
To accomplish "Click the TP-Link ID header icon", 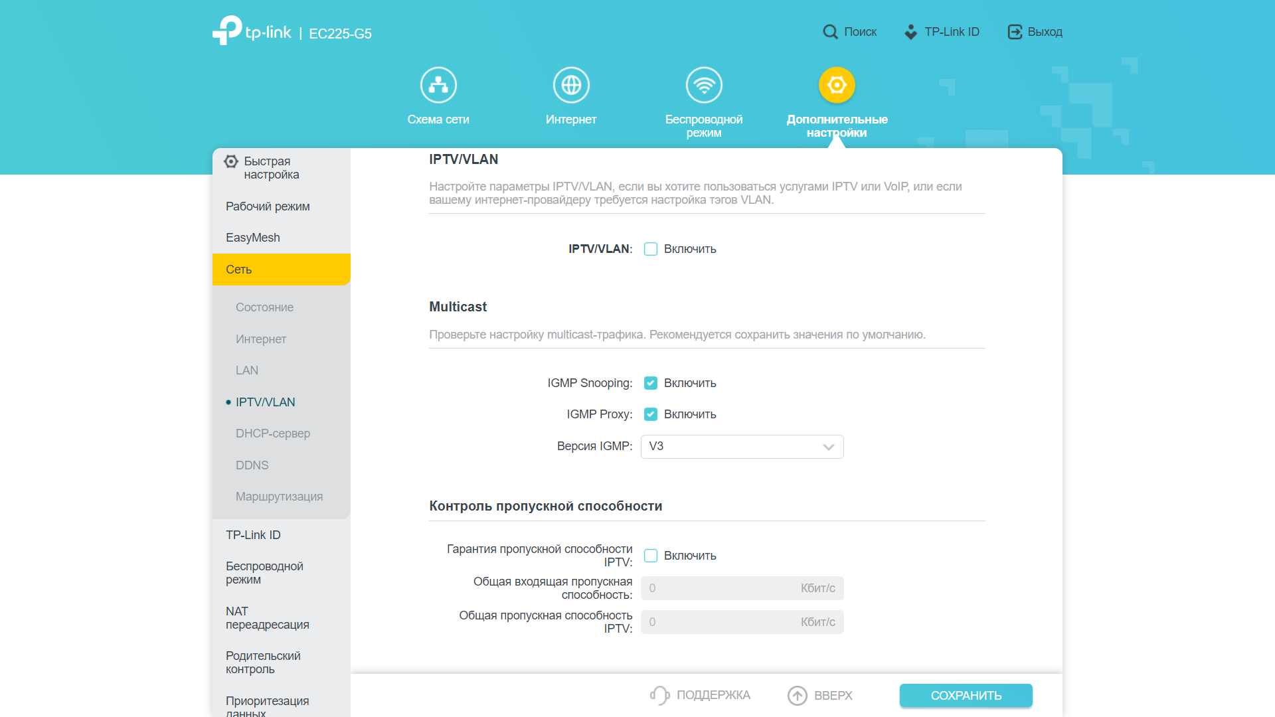I will [911, 32].
